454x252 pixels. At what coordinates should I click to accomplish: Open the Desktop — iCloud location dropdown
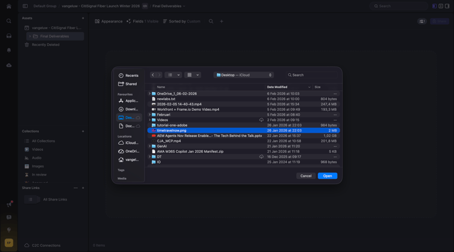coord(244,75)
